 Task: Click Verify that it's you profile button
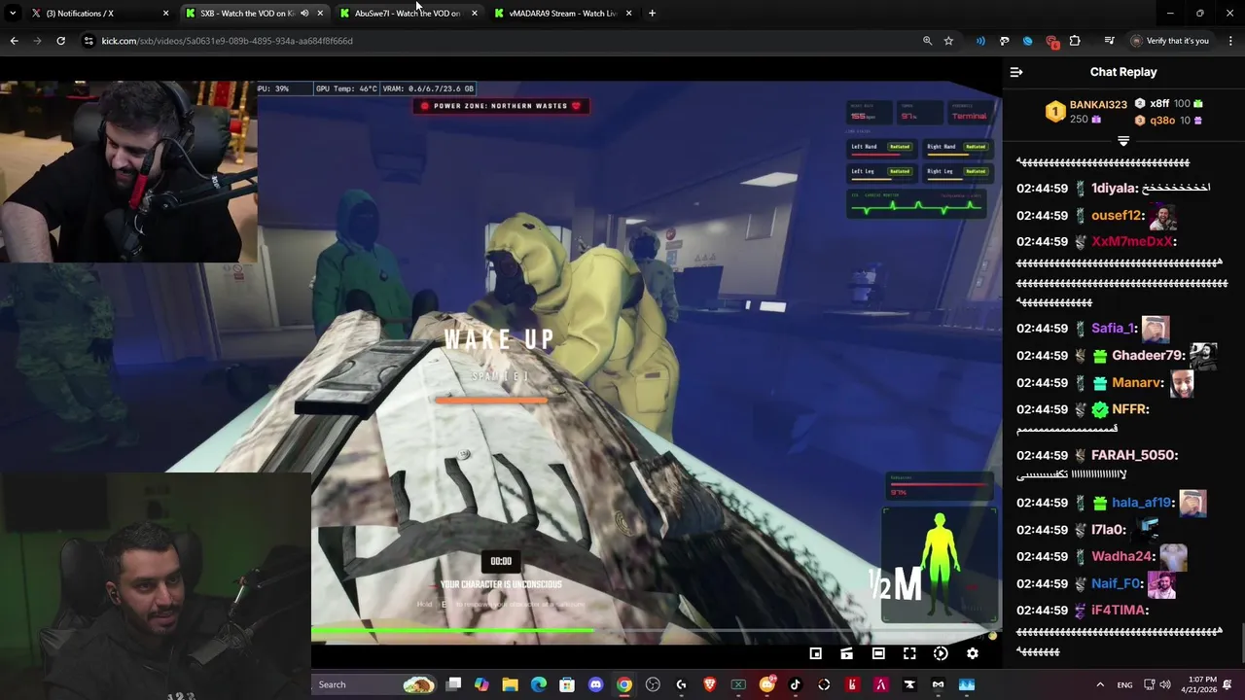tap(1170, 41)
